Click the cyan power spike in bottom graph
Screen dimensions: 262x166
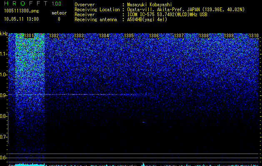[143, 164]
